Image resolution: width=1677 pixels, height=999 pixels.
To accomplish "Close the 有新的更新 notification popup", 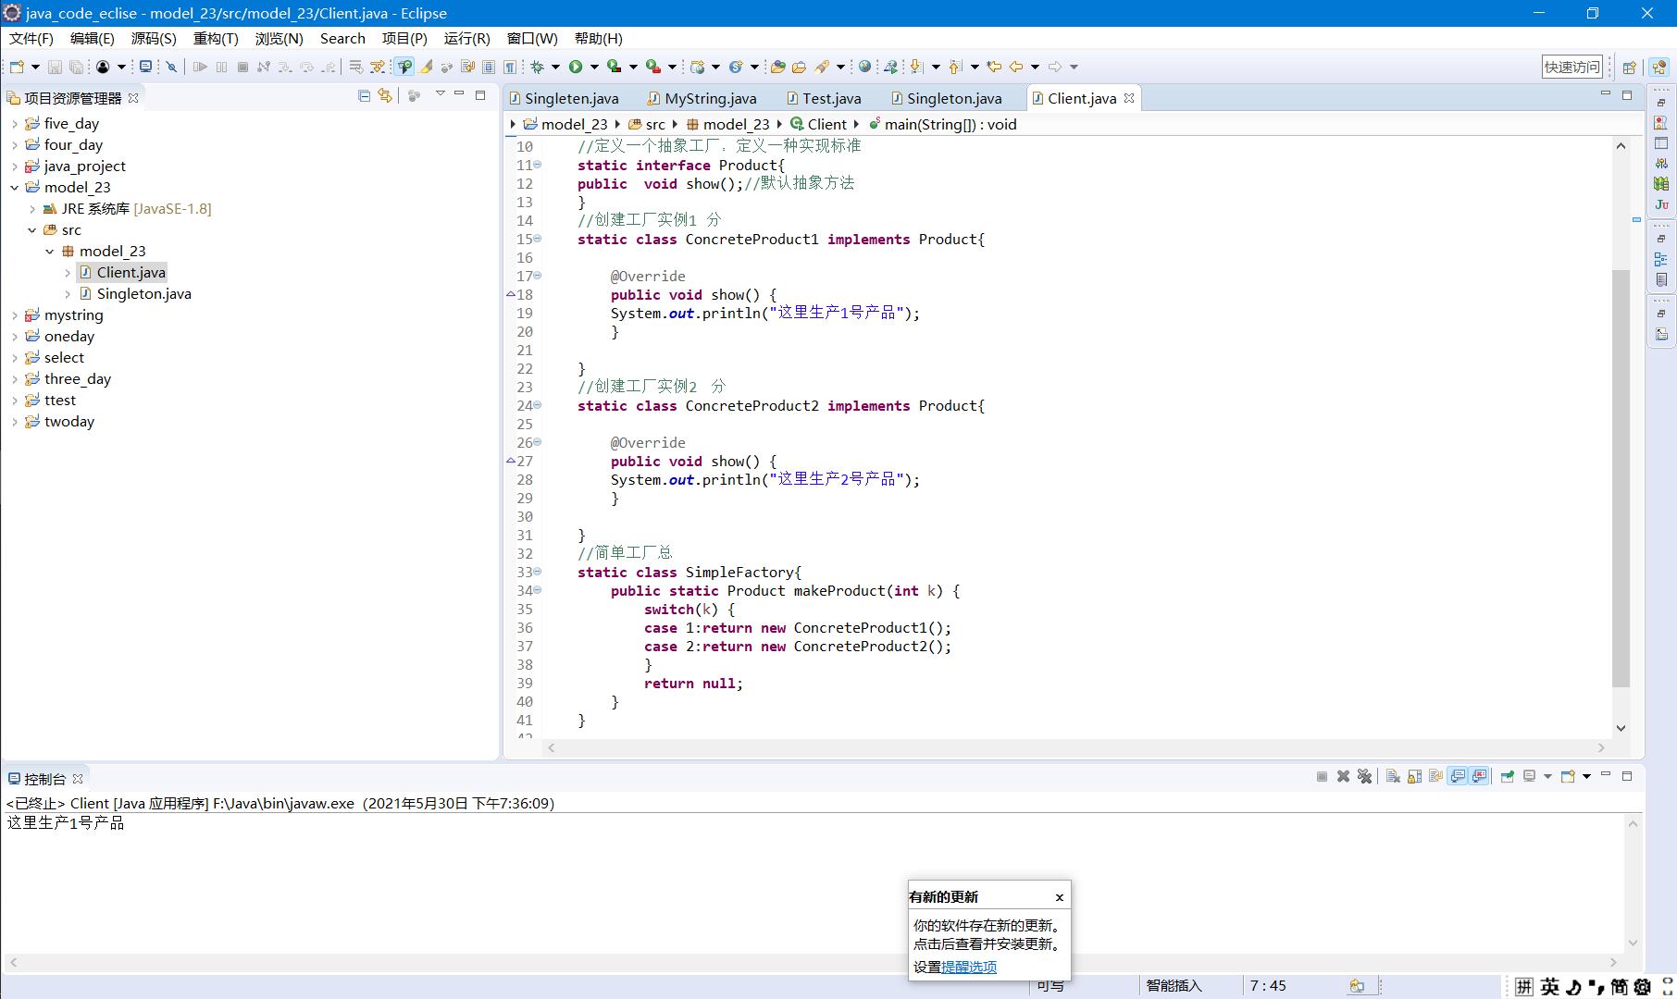I will [x=1060, y=897].
